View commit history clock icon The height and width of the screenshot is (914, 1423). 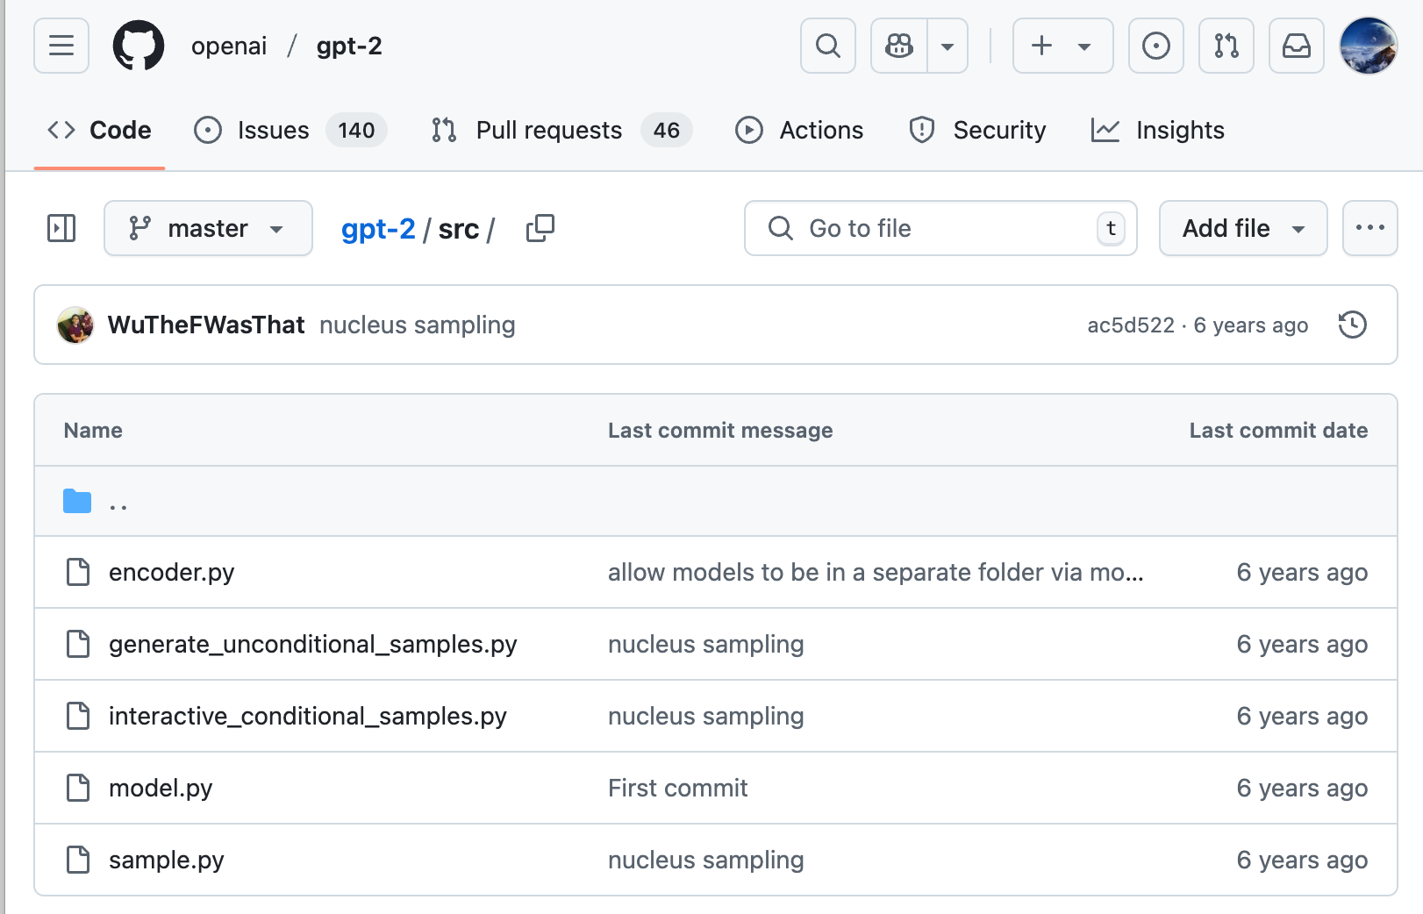pos(1352,325)
